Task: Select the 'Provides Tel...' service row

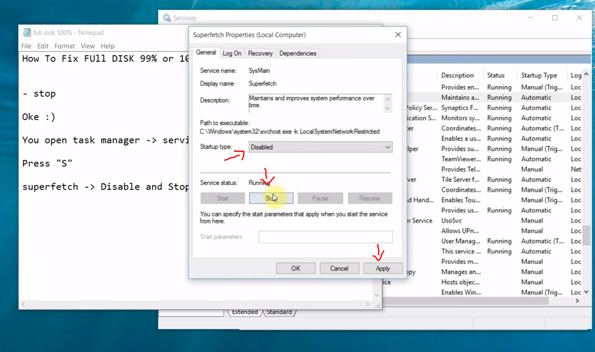Action: coord(495,169)
